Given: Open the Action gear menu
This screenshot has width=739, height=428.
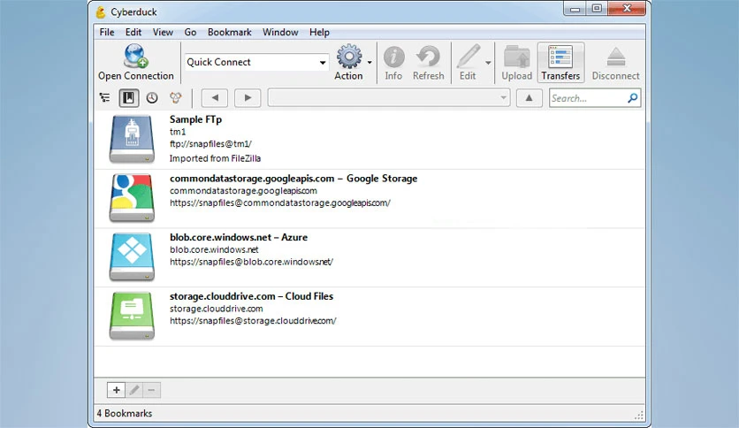Looking at the screenshot, I should [349, 57].
